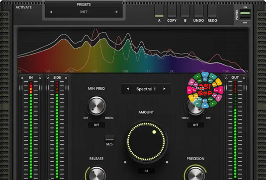Click the UNDO button
Screen dimensions: 266x180
198,10
